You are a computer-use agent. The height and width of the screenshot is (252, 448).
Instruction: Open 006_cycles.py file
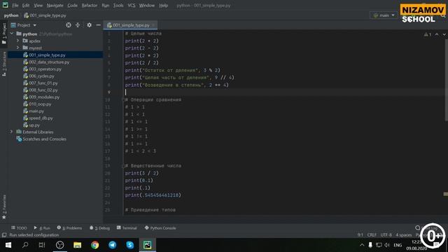(x=41, y=76)
